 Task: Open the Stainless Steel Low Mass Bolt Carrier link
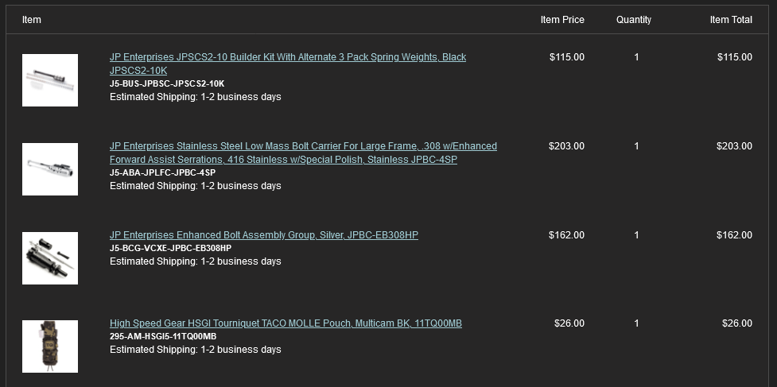303,153
